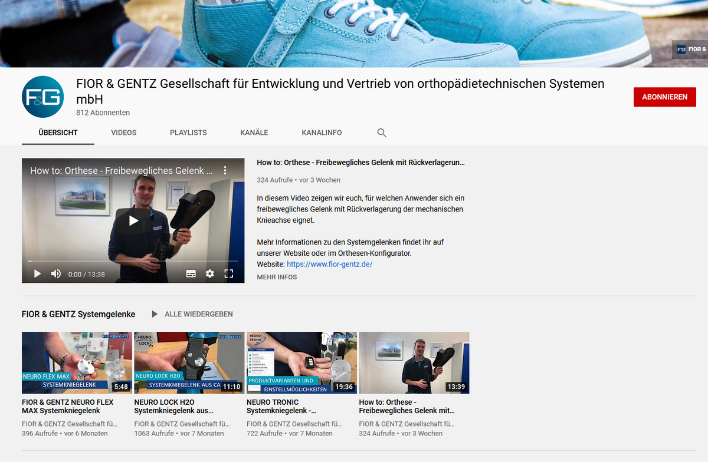The width and height of the screenshot is (708, 462).
Task: Switch to the PLAYLISTS tab
Action: 188,133
